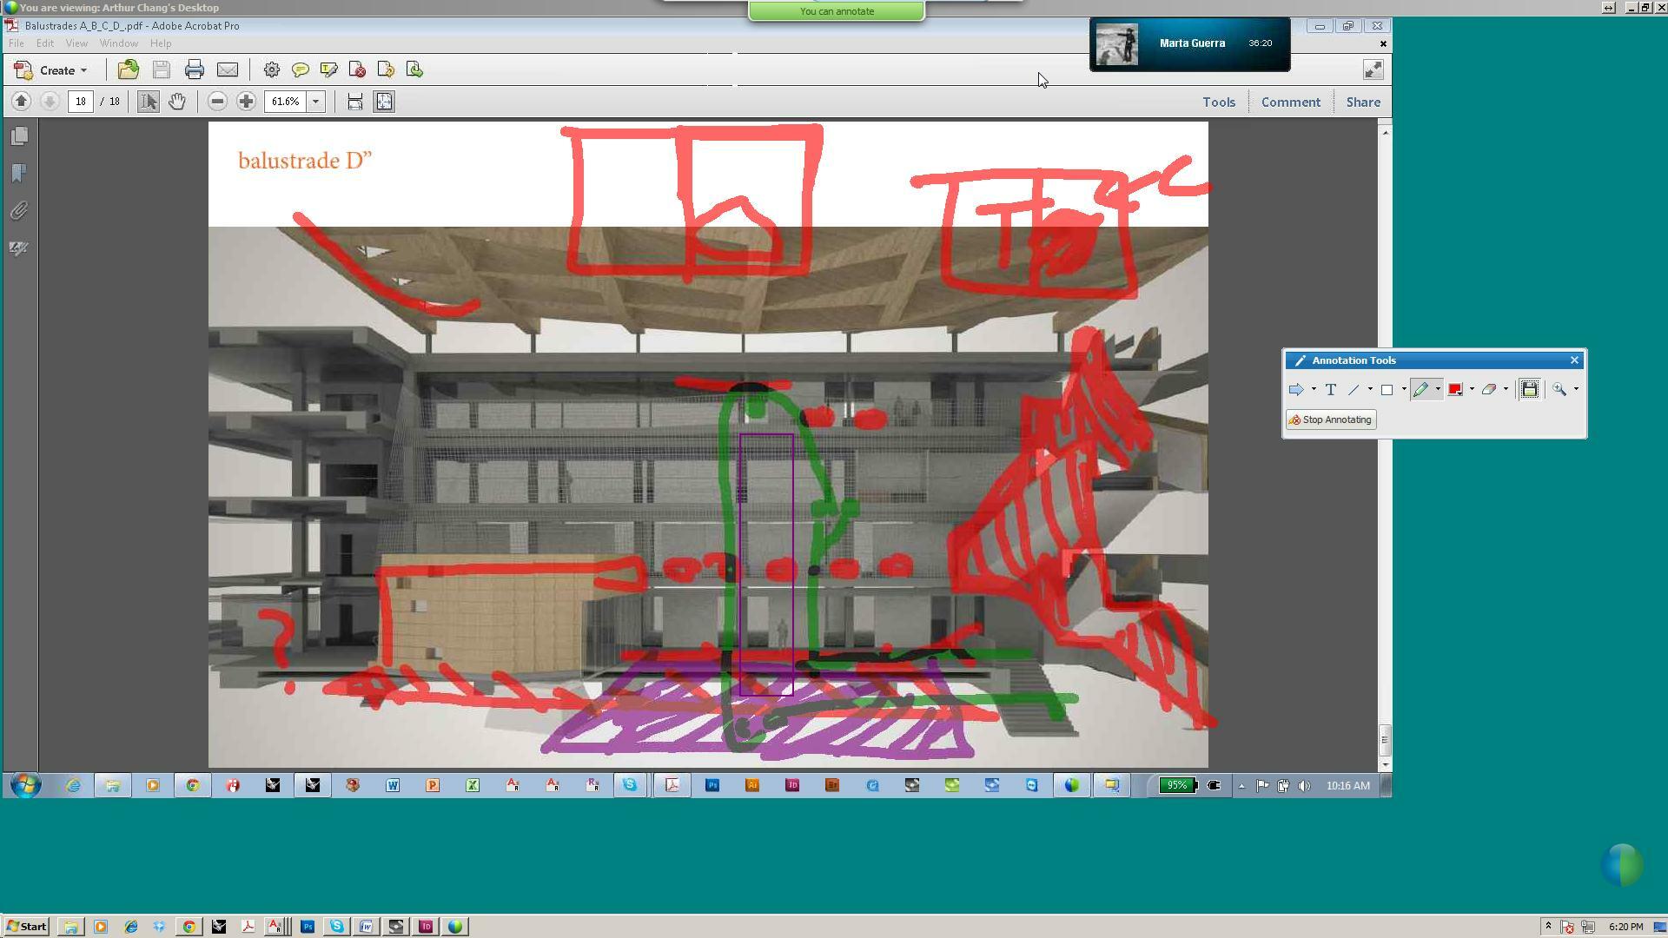Open the Tools pane

pyautogui.click(x=1219, y=102)
